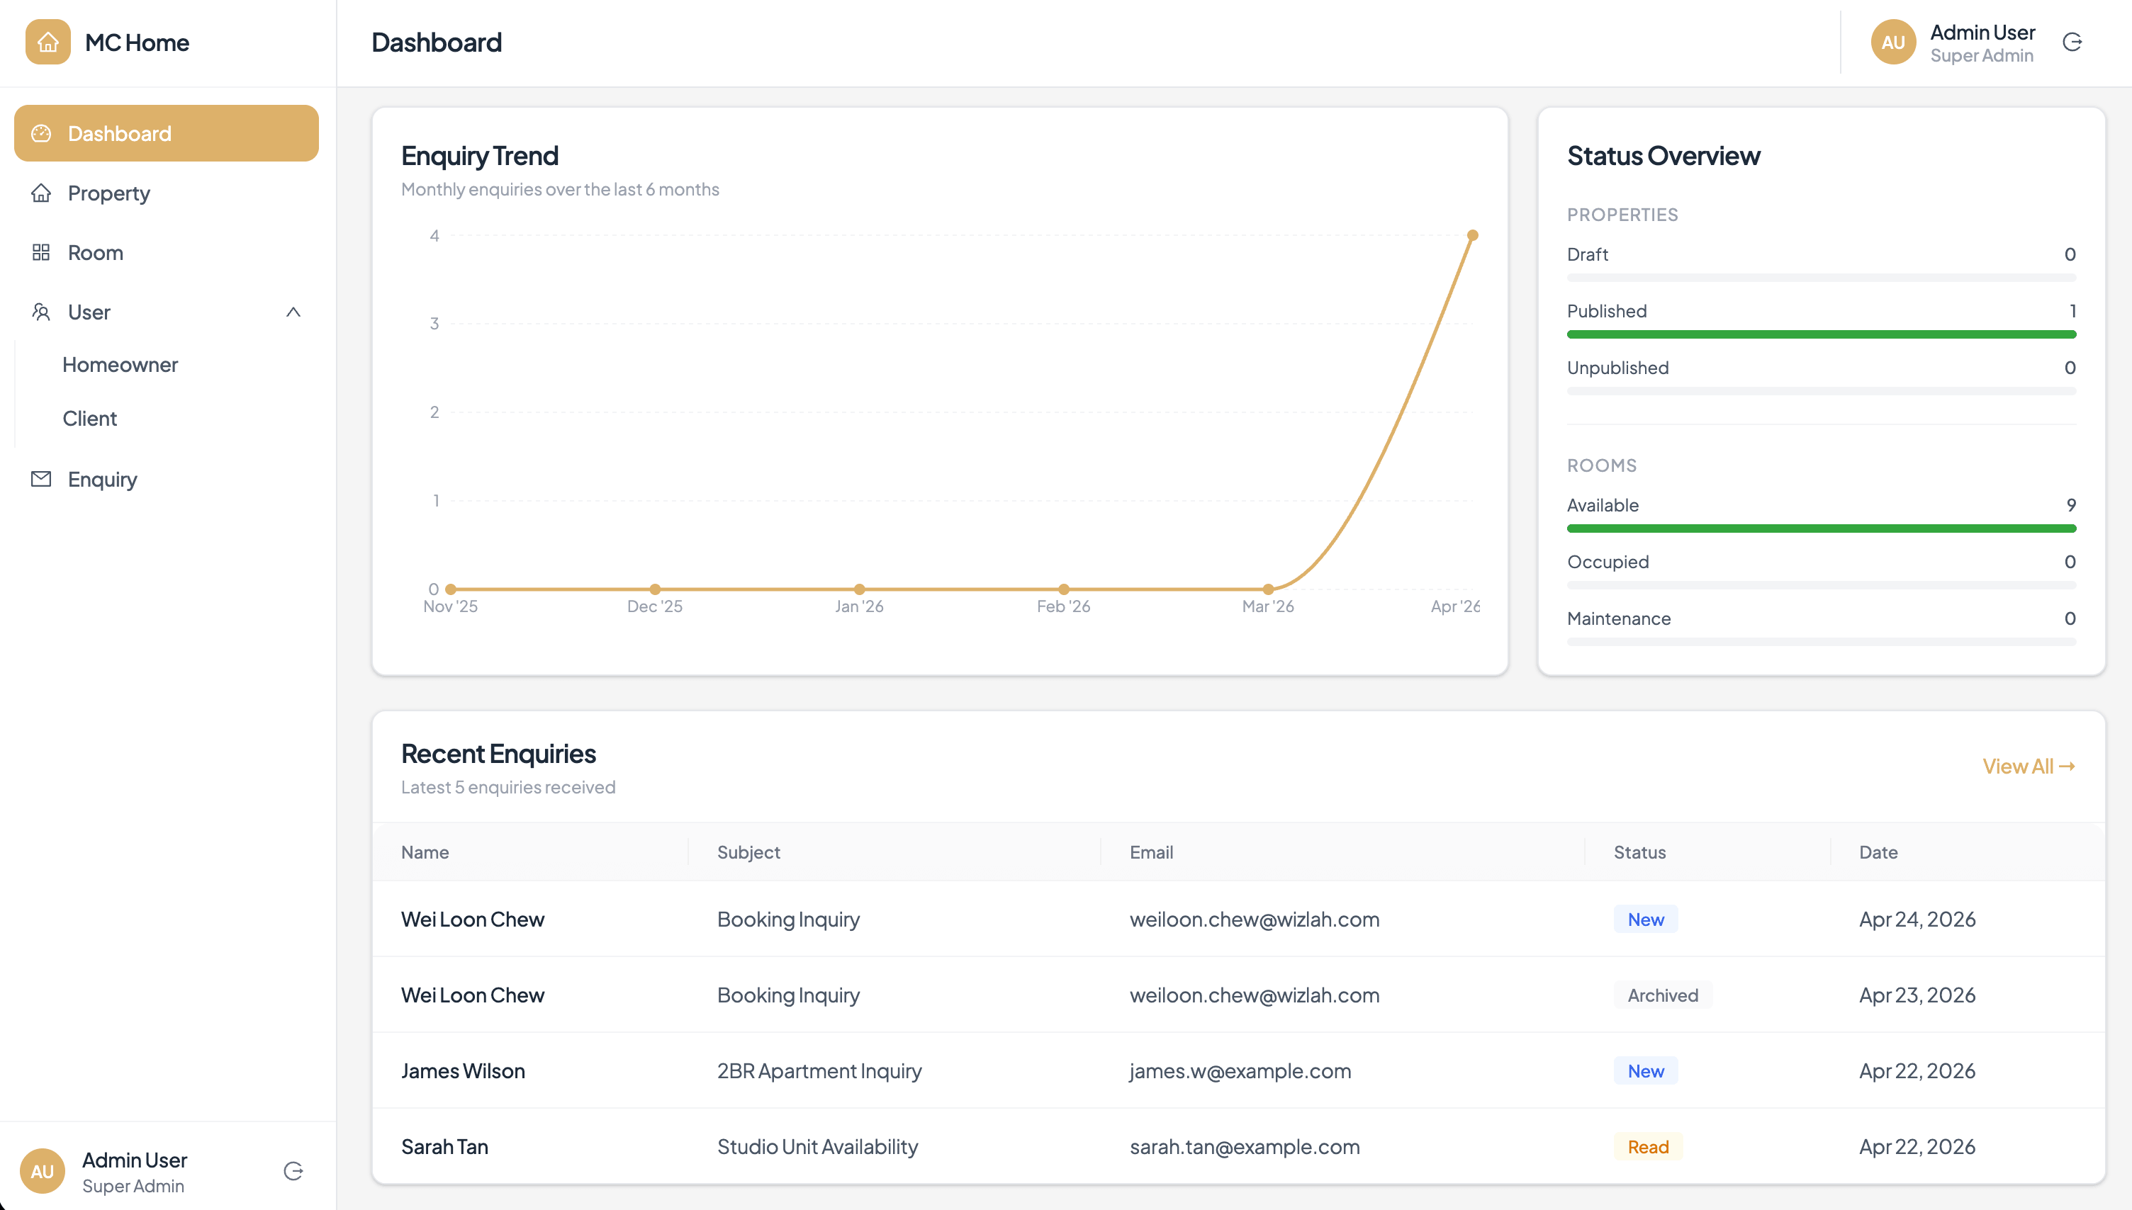Click the logout icon in sidebar footer
Viewport: 2132px width, 1210px height.
pyautogui.click(x=293, y=1172)
